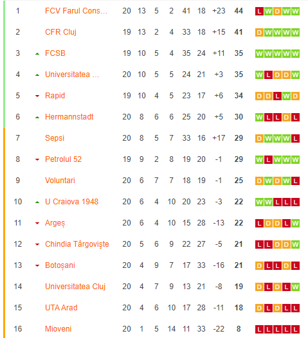The height and width of the screenshot is (338, 308).
Task: Open the Universitatea Cluj team link
Action: point(75,287)
